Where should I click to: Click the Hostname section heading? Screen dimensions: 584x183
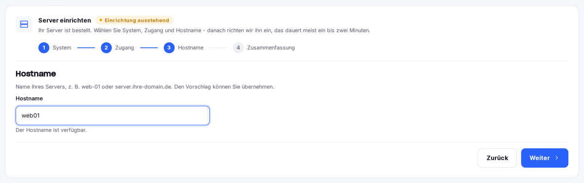click(36, 74)
